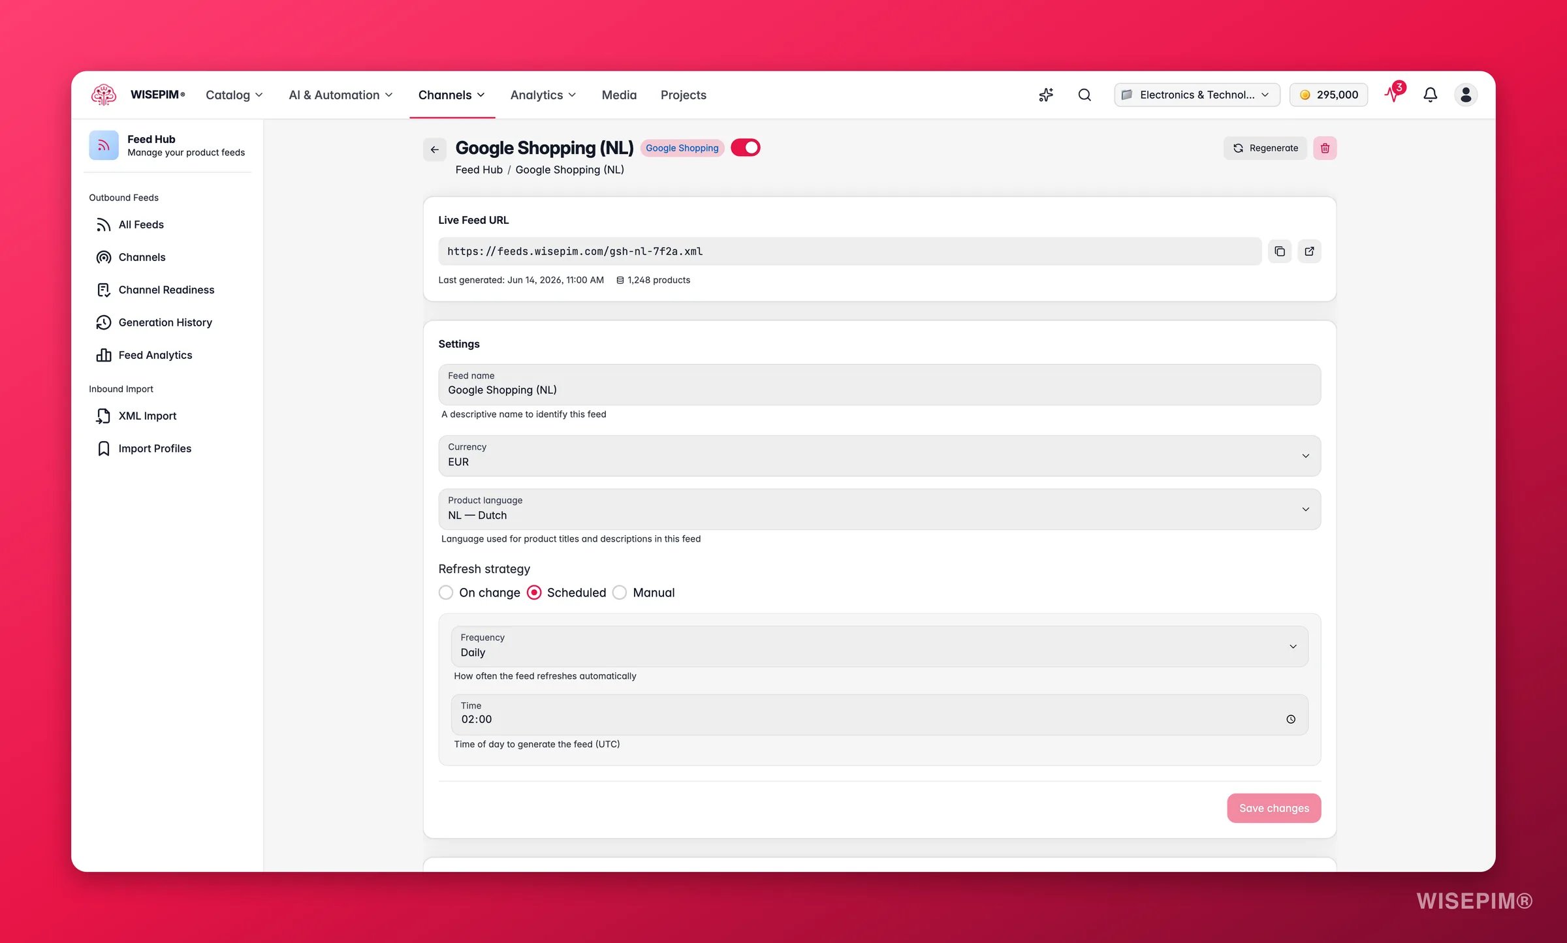Click the credits coin icon
The height and width of the screenshot is (943, 1567).
click(x=1305, y=95)
